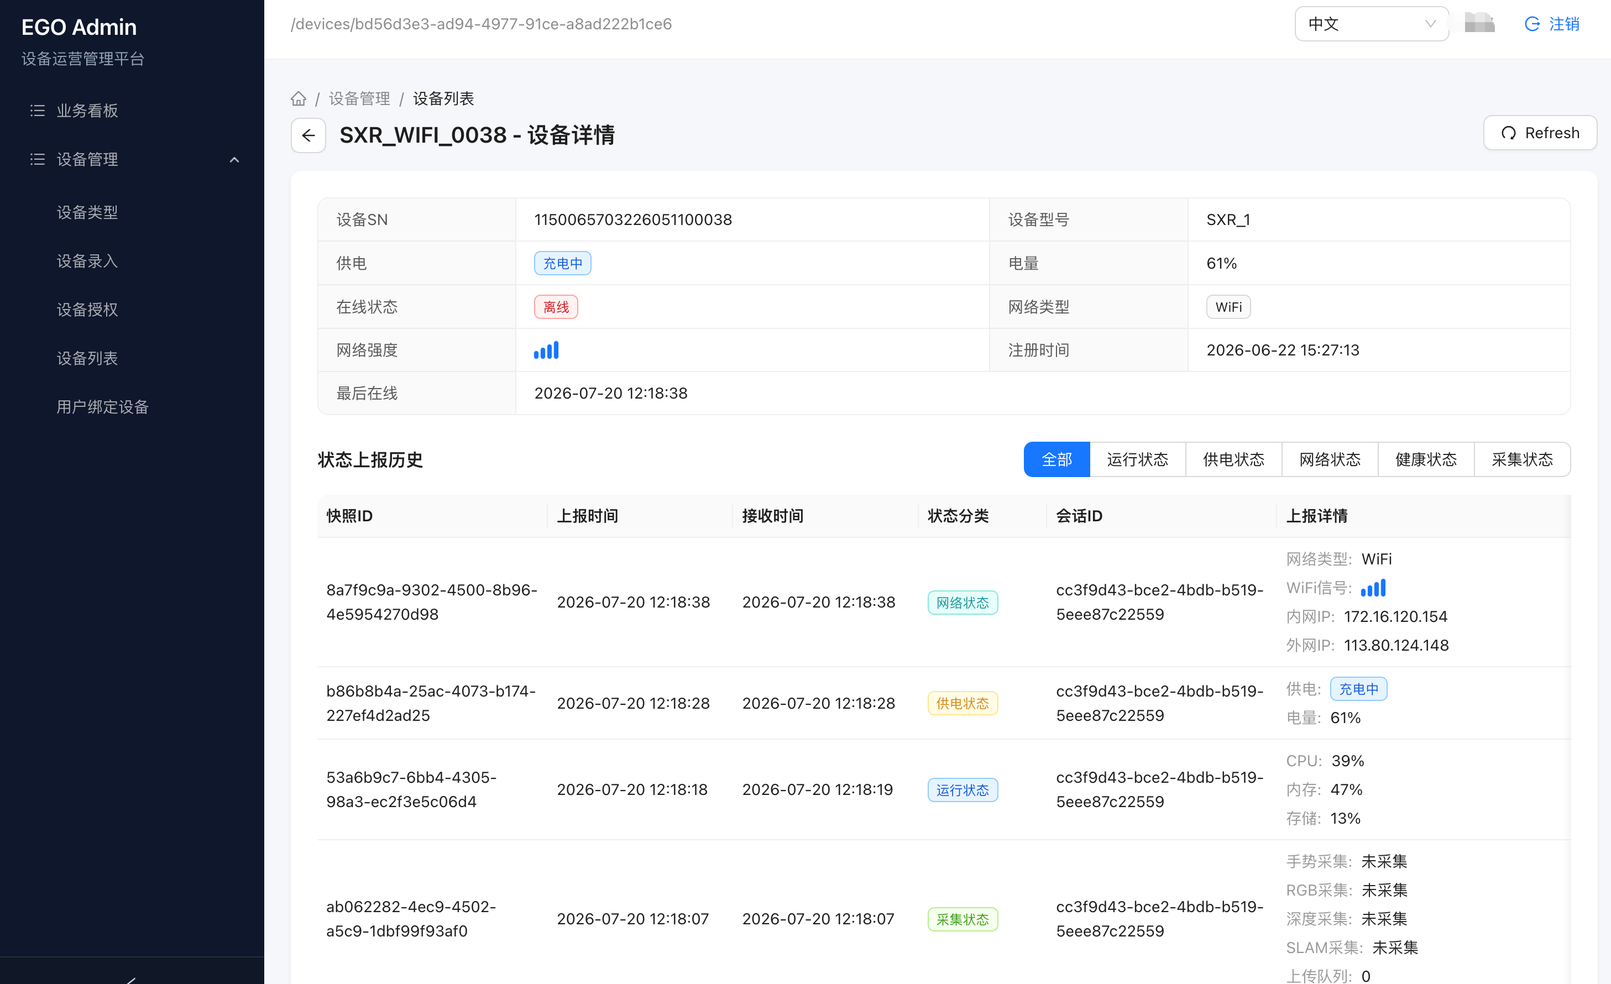Click the page path /devices/bd56d3e3 text
Image resolution: width=1611 pixels, height=984 pixels.
[x=481, y=24]
